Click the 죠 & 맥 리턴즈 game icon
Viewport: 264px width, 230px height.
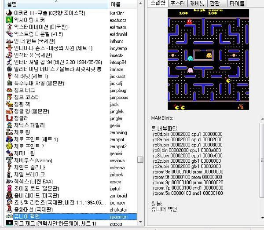point(9,203)
